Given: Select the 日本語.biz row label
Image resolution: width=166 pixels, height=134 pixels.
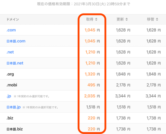Looking at the screenshot, I should pos(14,129).
